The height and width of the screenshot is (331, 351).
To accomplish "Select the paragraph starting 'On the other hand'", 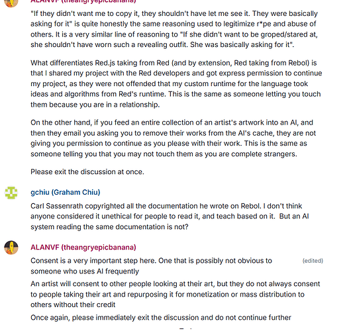I will [174, 138].
